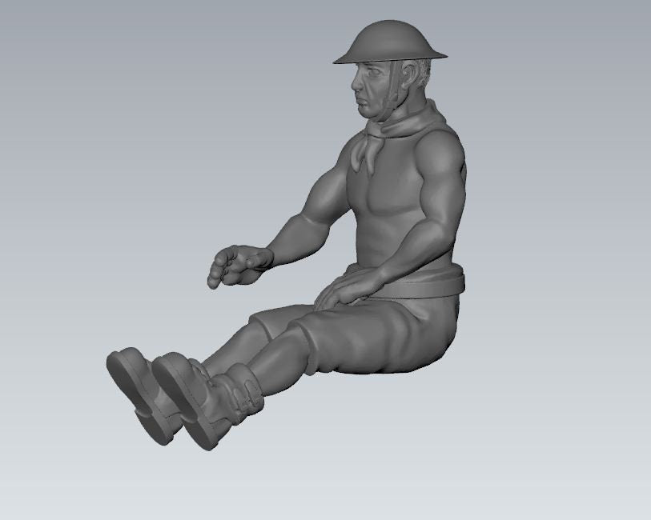Click the outstretched open hand

[x=240, y=264]
